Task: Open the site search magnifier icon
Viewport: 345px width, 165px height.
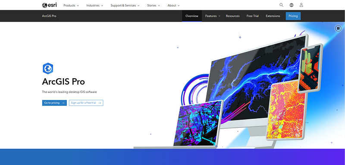Action: (282, 5)
